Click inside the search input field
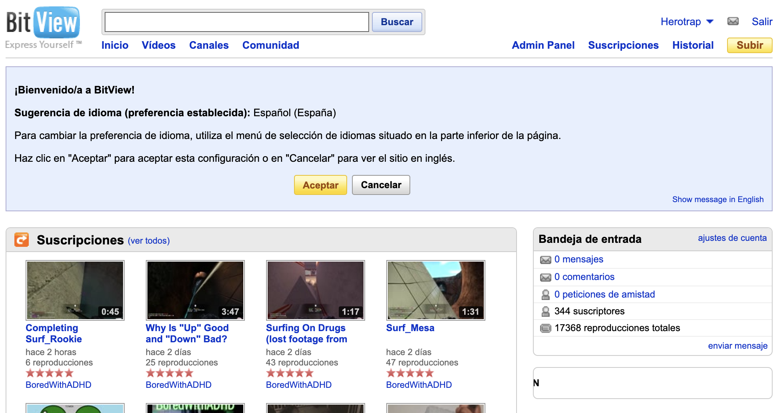The height and width of the screenshot is (413, 783). coord(236,22)
